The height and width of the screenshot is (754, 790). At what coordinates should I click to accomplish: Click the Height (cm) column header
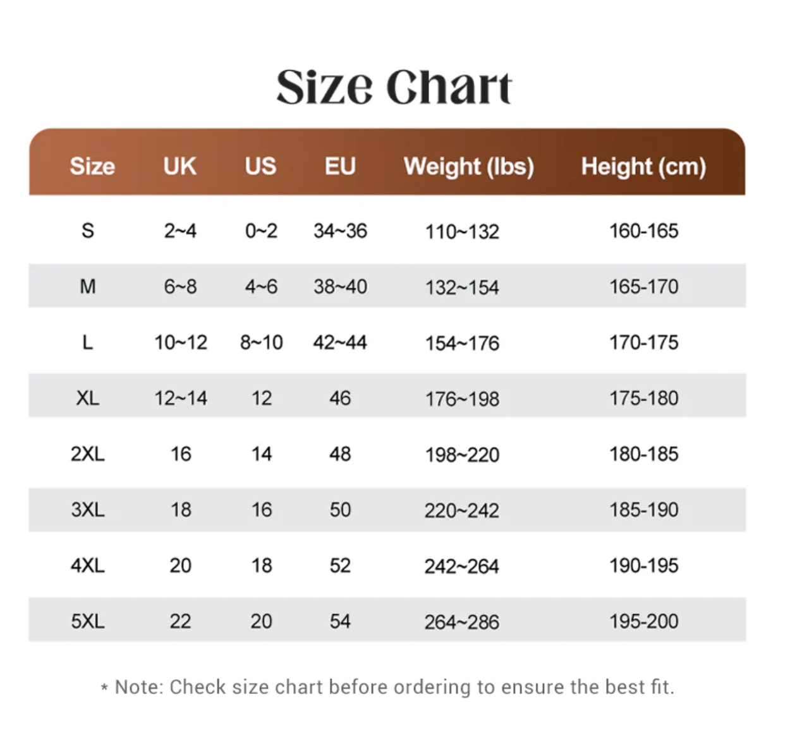tap(643, 167)
